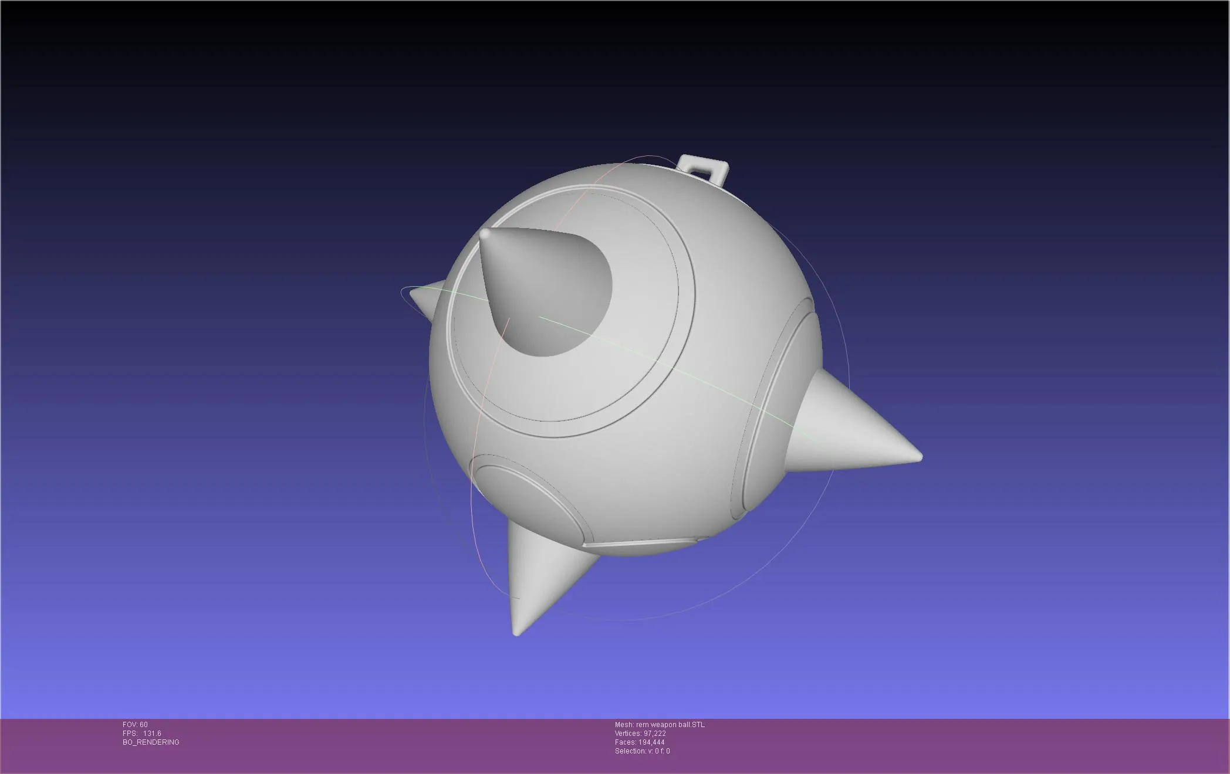Screen dimensions: 1230x774
Task: Click the Vertices: 97,222 readout
Action: [x=638, y=732]
